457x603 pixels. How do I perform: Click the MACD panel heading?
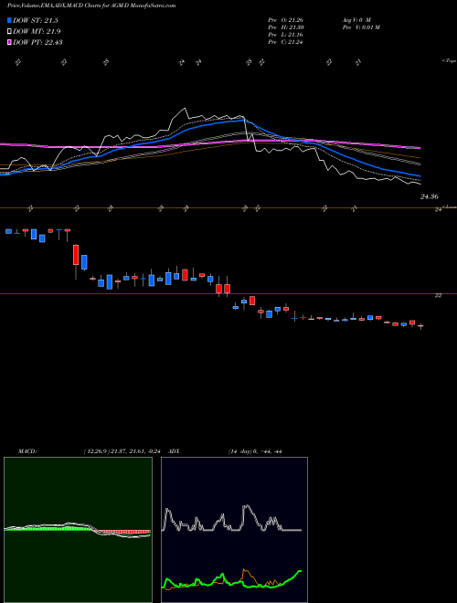click(27, 451)
